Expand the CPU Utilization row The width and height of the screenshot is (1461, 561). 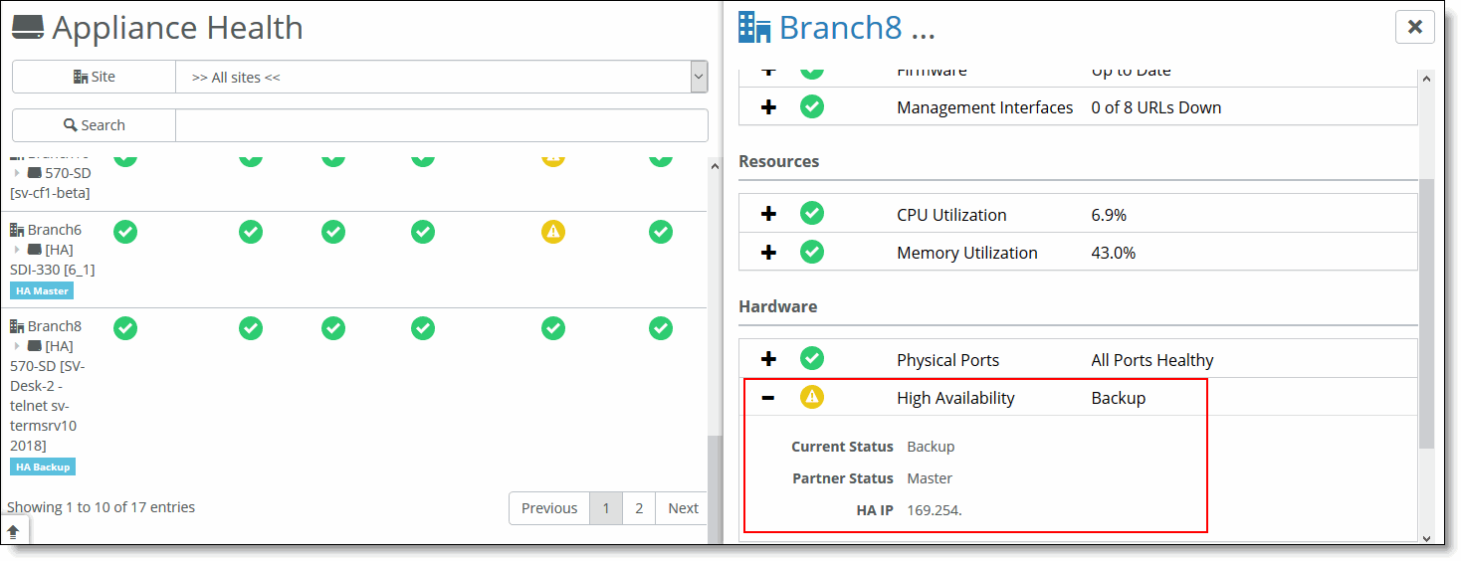pyautogui.click(x=768, y=214)
